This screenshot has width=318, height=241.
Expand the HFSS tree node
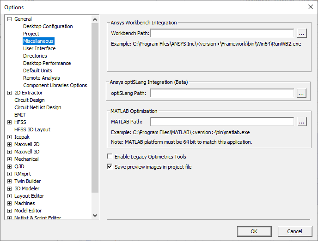[x=10, y=122]
